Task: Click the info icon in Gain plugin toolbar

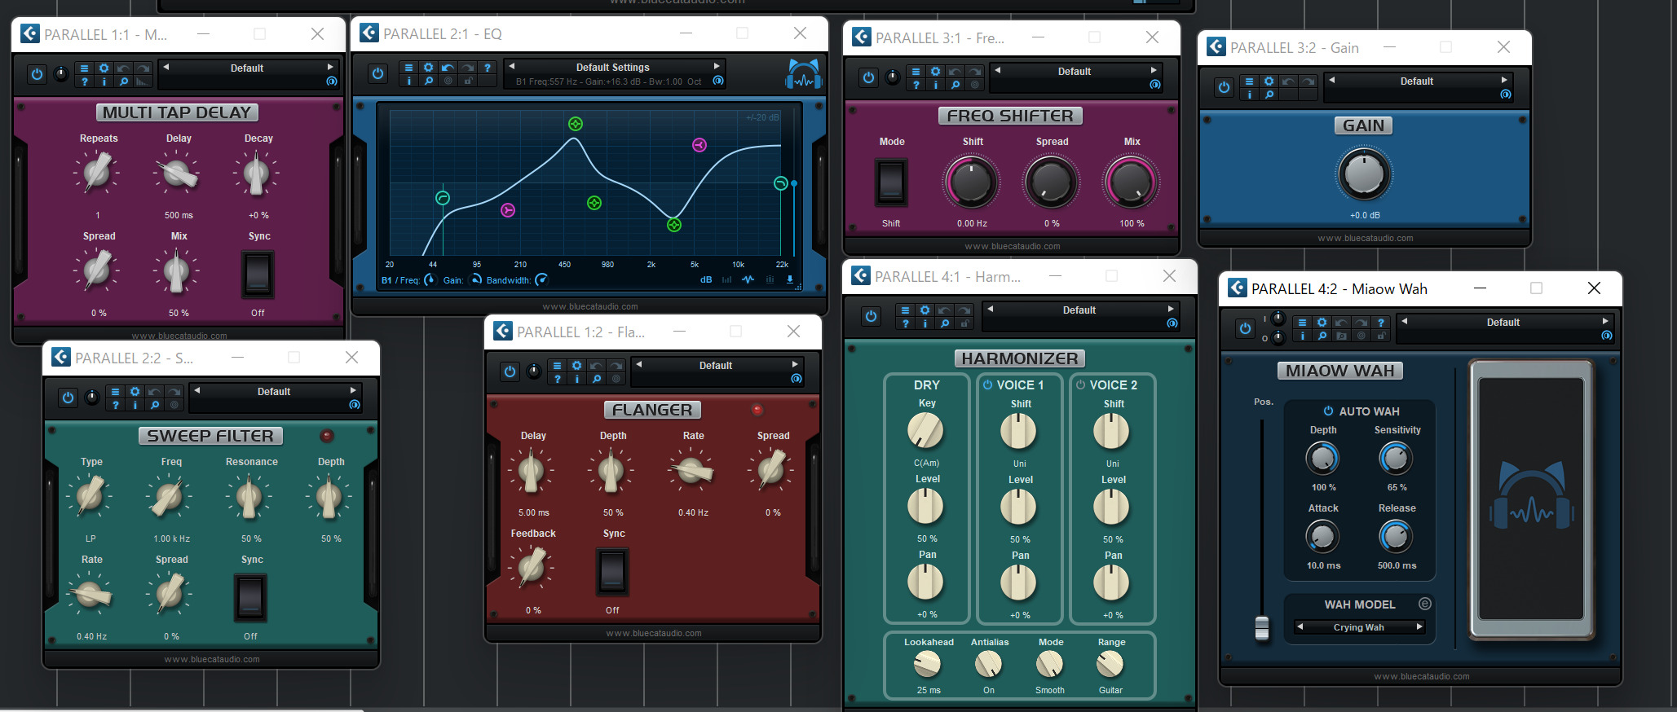Action: click(1249, 94)
